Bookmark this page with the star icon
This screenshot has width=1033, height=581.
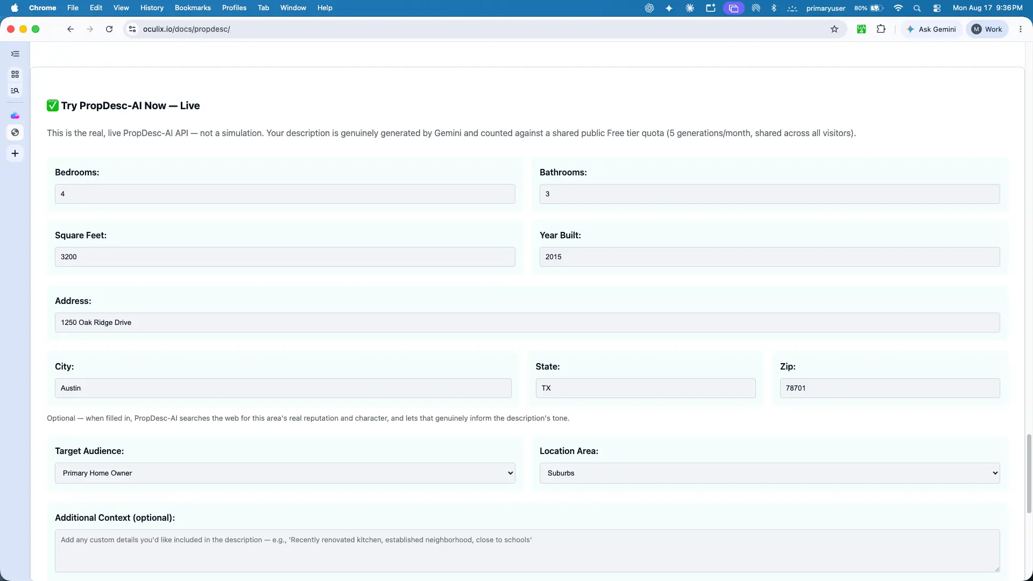click(834, 29)
